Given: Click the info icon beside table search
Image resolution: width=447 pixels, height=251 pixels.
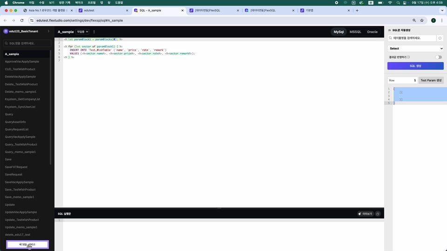Looking at the screenshot, I should coord(440,38).
